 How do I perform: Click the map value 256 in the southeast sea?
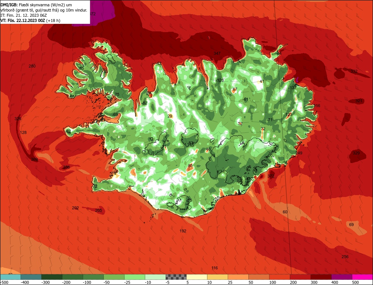tap(345, 257)
